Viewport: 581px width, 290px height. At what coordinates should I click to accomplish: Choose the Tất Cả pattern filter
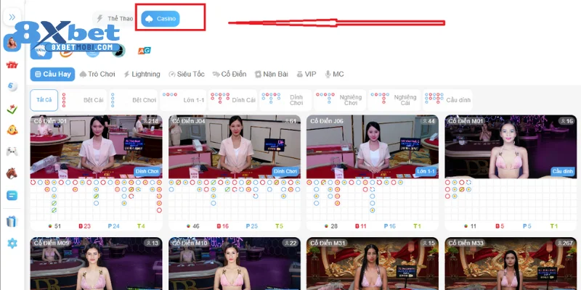coord(44,100)
